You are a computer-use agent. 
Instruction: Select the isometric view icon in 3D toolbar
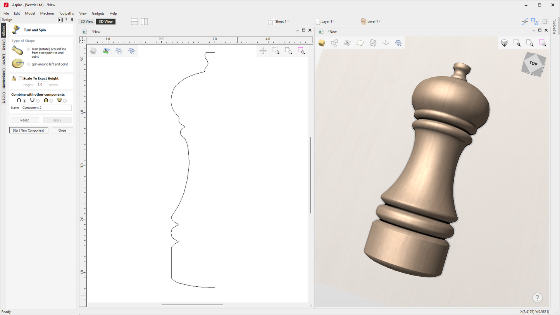(x=504, y=43)
